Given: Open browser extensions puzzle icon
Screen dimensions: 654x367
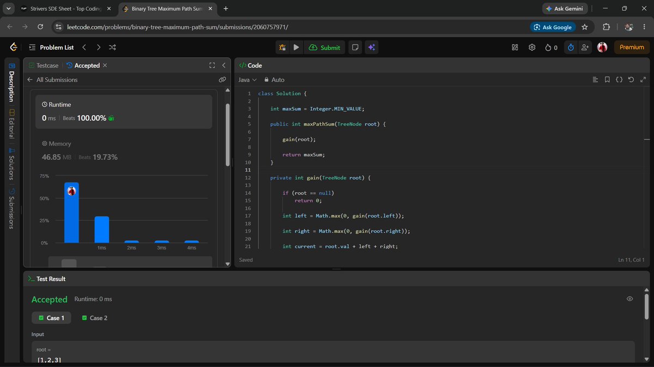Looking at the screenshot, I should tap(606, 27).
